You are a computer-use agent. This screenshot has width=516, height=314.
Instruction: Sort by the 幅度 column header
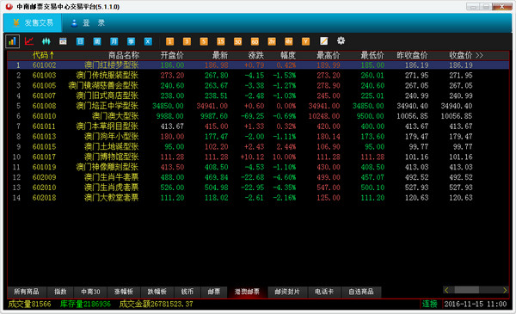(288, 55)
